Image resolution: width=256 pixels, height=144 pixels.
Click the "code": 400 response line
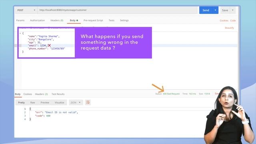(43, 116)
